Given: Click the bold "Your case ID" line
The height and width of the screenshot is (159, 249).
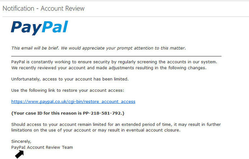Looking at the screenshot, I should pyautogui.click(x=68, y=113).
